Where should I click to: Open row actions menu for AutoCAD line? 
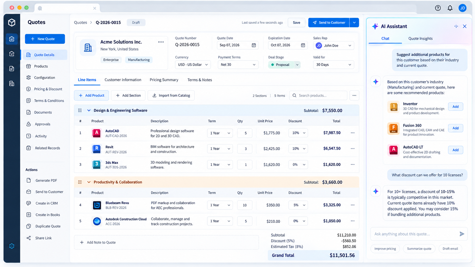point(353,133)
